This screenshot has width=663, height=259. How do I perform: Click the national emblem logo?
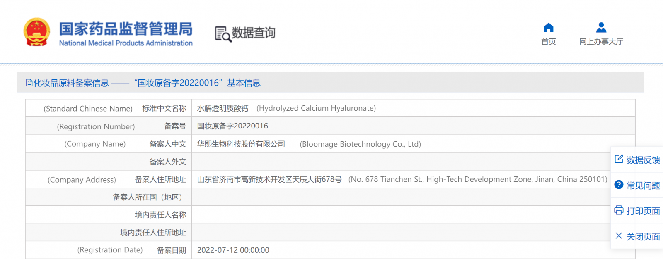pyautogui.click(x=37, y=32)
